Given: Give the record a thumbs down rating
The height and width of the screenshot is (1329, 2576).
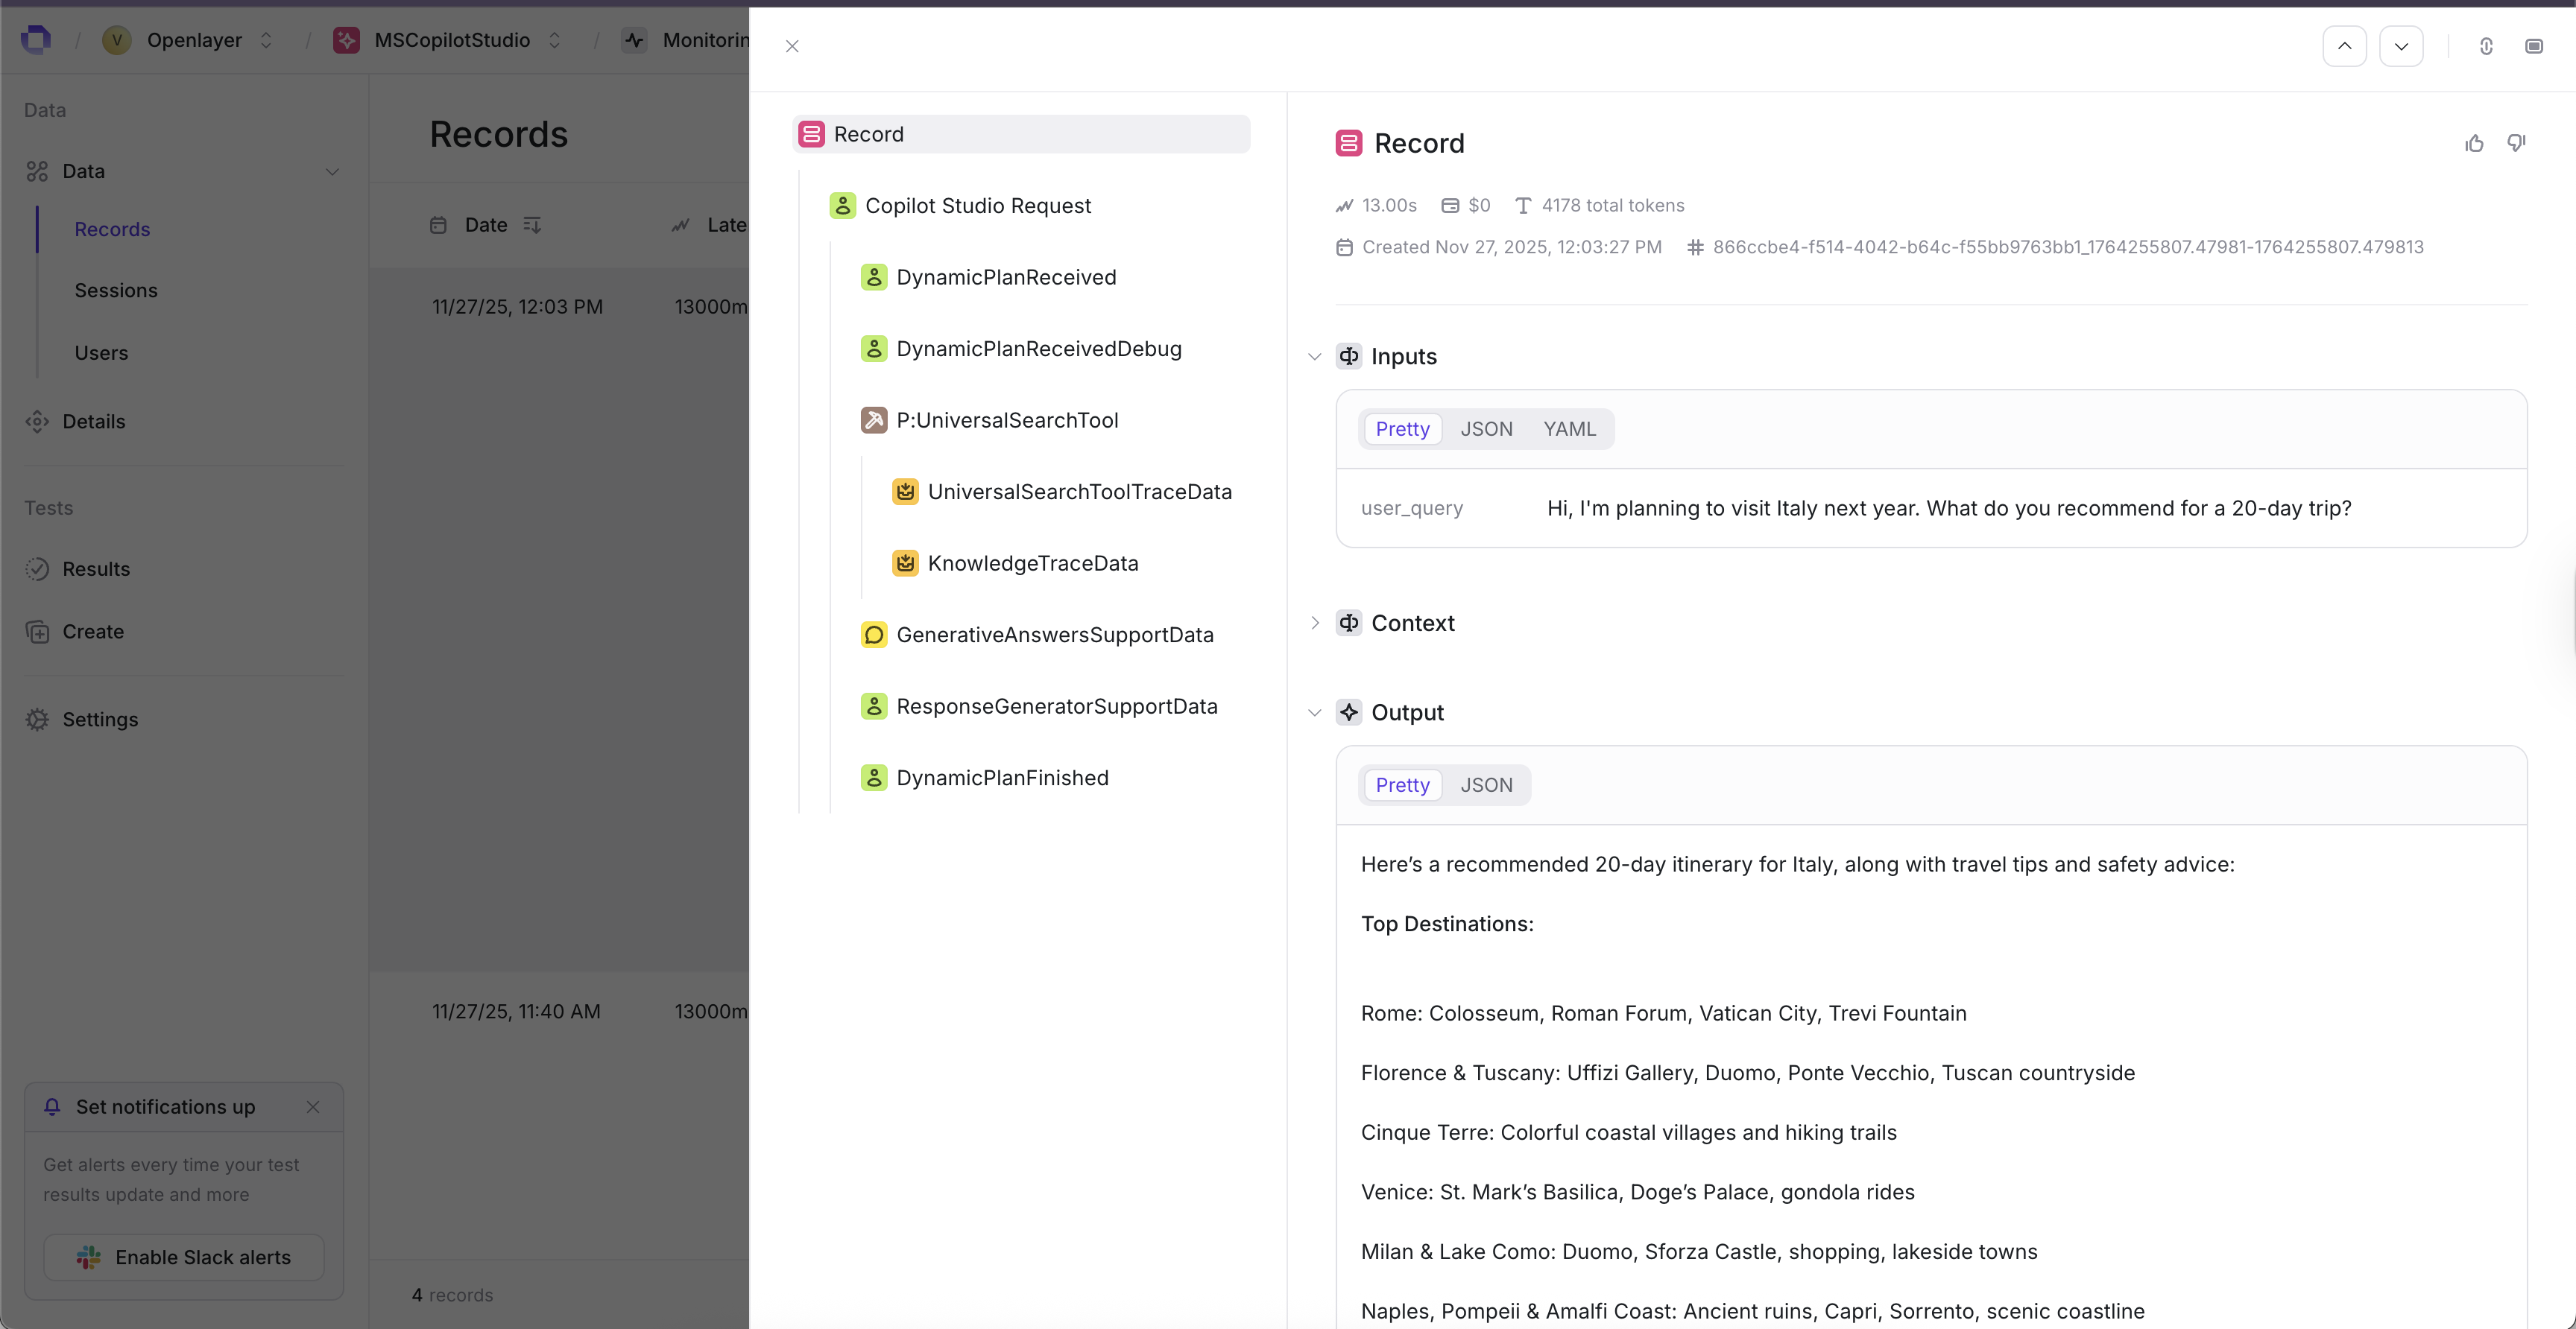Looking at the screenshot, I should (2517, 143).
